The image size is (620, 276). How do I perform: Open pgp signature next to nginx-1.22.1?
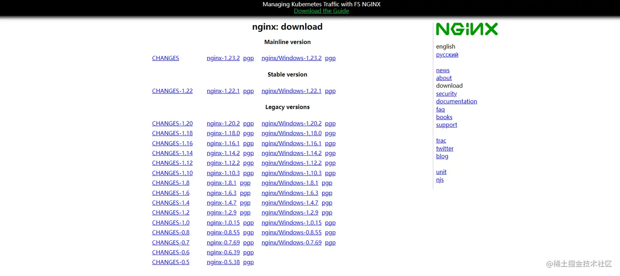point(248,91)
